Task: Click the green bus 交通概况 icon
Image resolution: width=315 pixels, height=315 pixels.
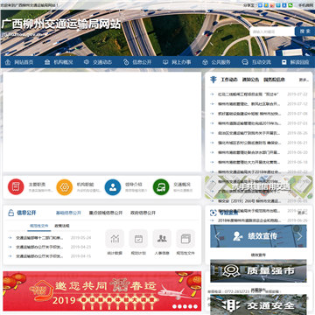Action: coord(161,187)
